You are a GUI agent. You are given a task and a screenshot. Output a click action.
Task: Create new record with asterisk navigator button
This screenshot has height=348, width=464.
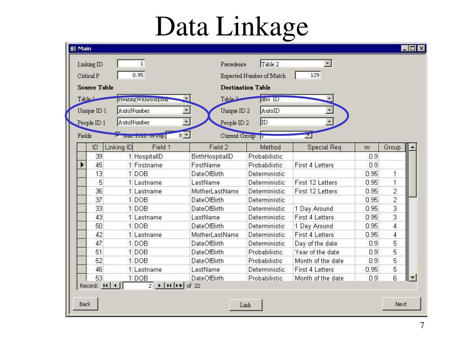point(179,285)
